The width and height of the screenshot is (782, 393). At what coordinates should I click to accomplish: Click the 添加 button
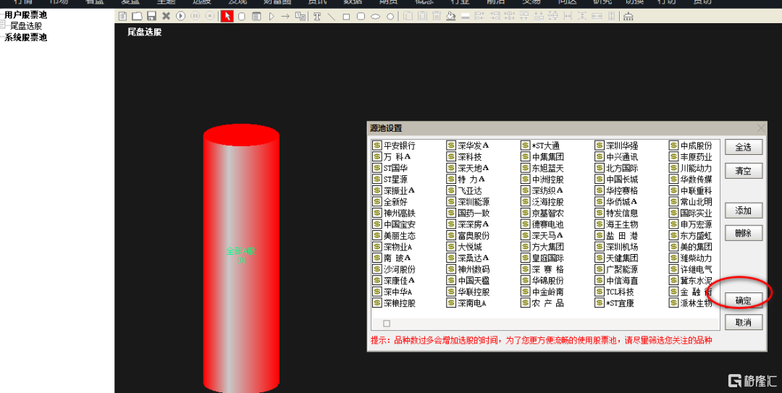[x=744, y=211]
